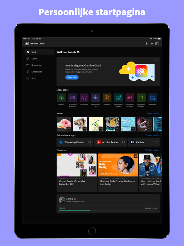Image resolution: width=184 pixels, height=246 pixels.
Task: Open Apps in sidebar
Action: [39, 78]
